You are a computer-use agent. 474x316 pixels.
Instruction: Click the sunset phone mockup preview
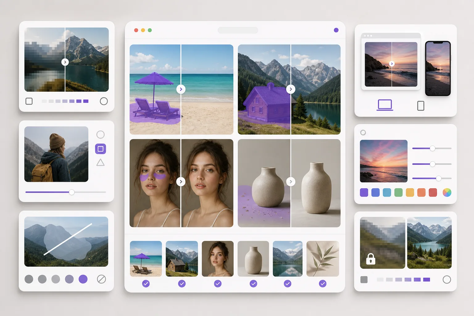tap(438, 69)
